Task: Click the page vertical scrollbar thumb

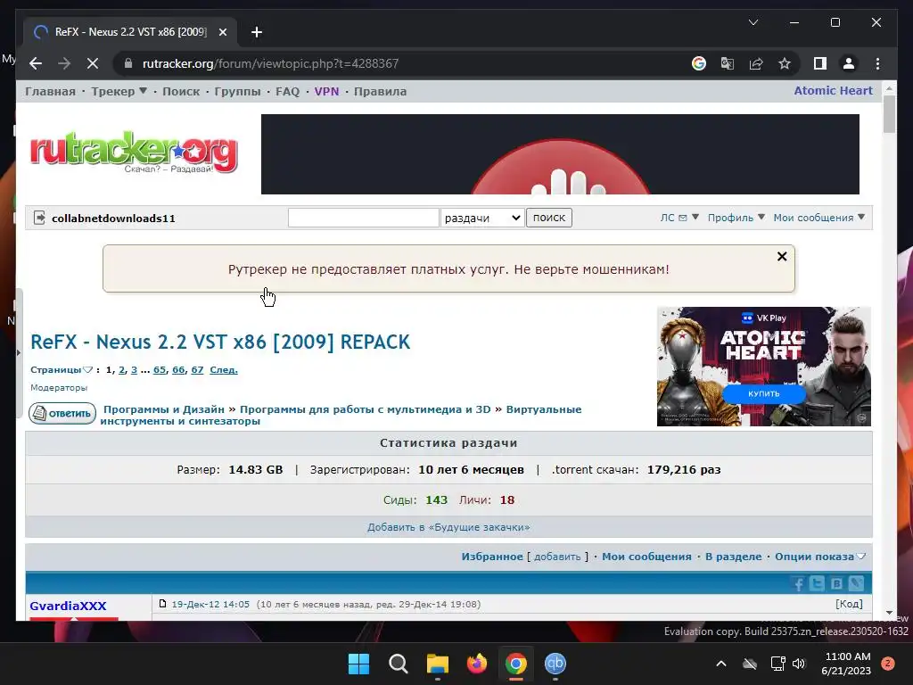Action: pyautogui.click(x=889, y=114)
